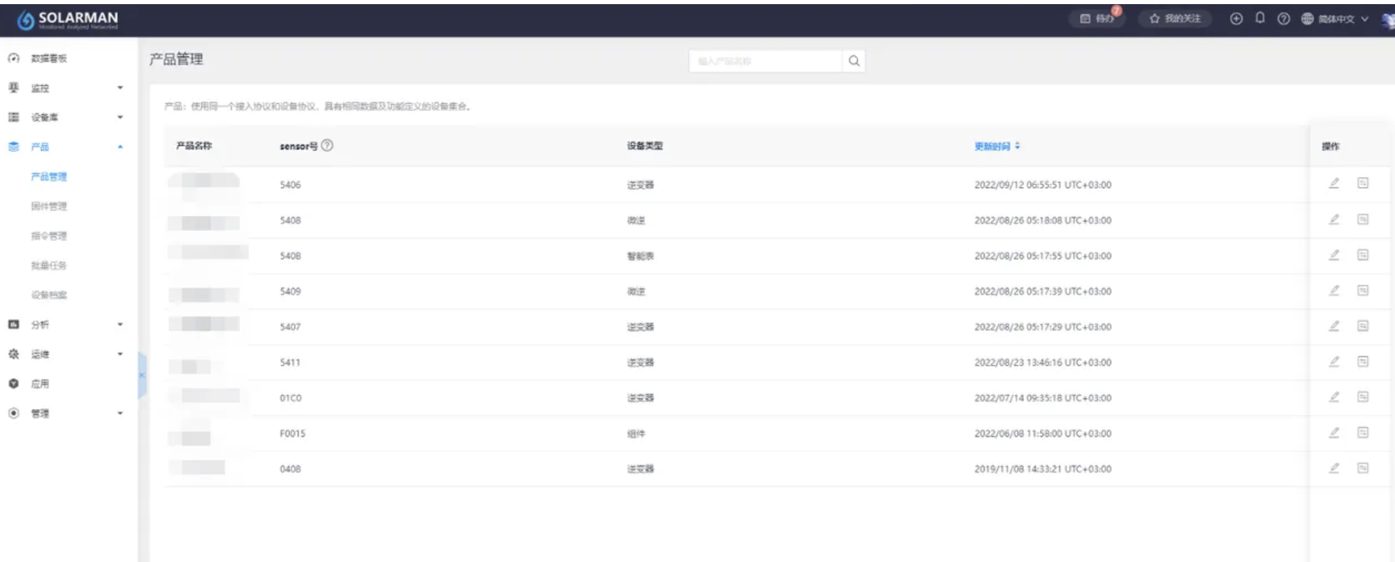The image size is (1395, 562).
Task: Open details for sensor 5408 product
Action: point(1363,219)
